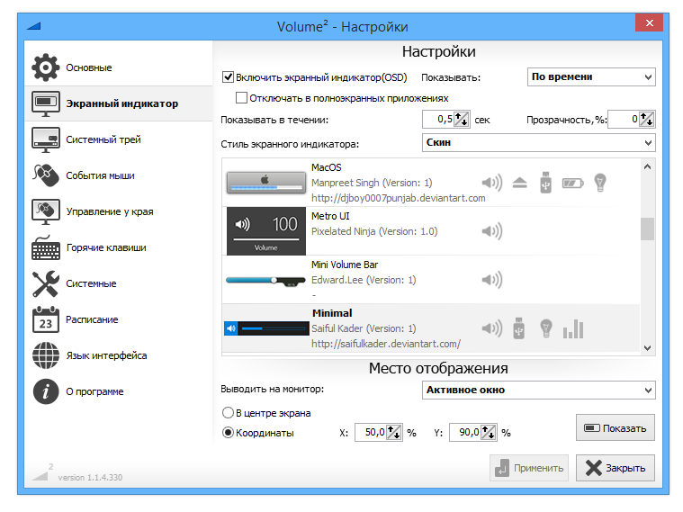The image size is (683, 512).
Task: Switch to Системный трей tab
Action: coord(119,139)
